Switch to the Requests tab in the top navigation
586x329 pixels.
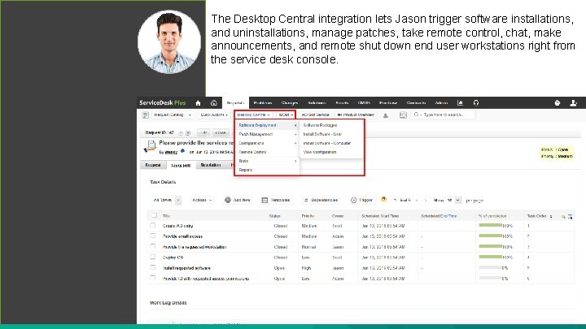click(235, 103)
